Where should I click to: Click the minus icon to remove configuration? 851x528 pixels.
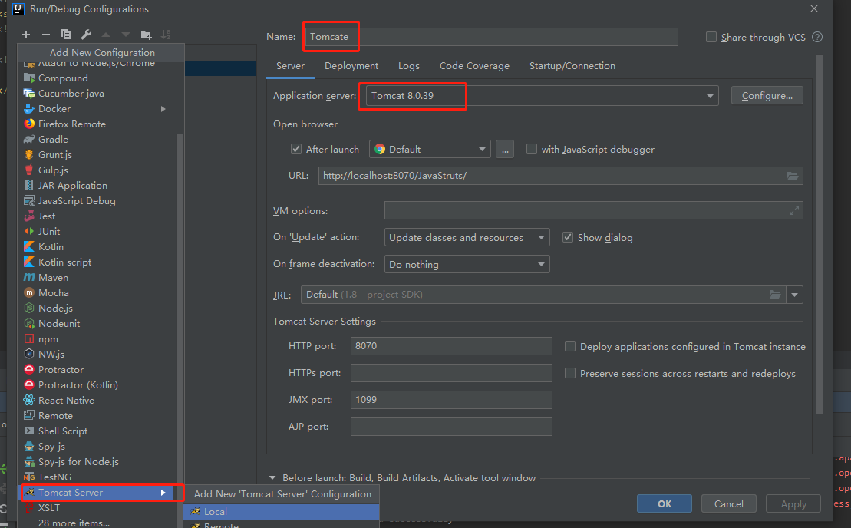point(46,35)
